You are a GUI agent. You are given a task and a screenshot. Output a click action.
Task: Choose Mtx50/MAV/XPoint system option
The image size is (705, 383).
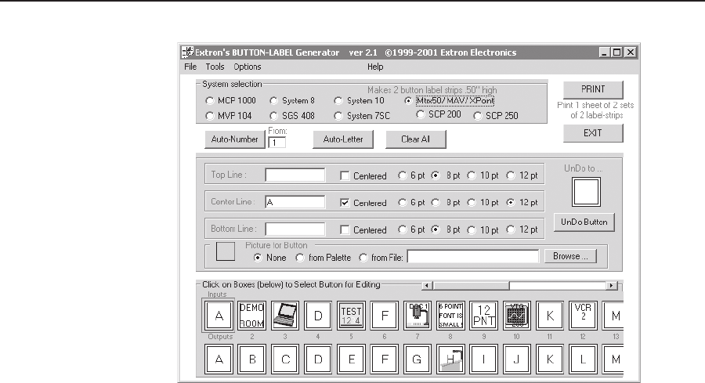click(x=449, y=101)
